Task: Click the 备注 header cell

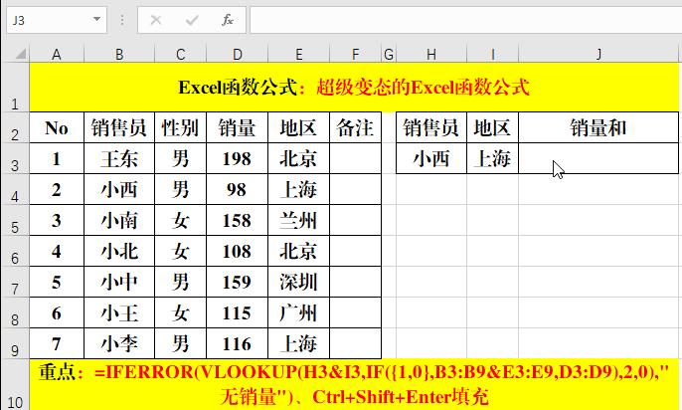Action: pos(355,127)
